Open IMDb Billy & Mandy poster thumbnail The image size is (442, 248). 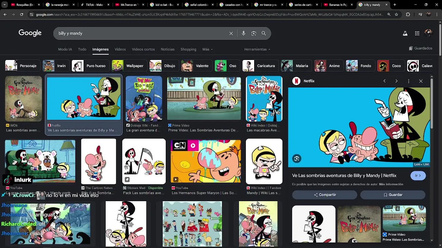(x=23, y=99)
